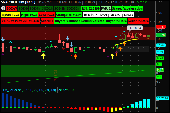The height and width of the screenshot is (113, 170).
Task: Click the SNAP 10 D 30m [NYSE] title
Action: coord(18,2)
